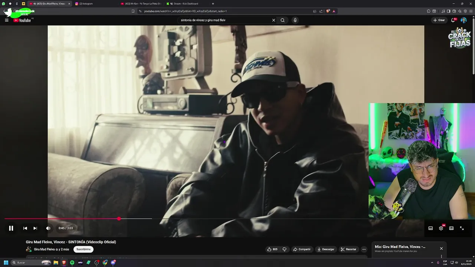Open YouTube notifications bell

coord(453,20)
